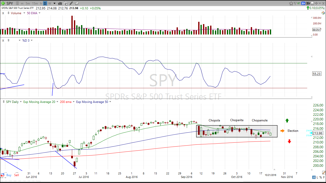Click the star favorite icon

coord(291,3)
